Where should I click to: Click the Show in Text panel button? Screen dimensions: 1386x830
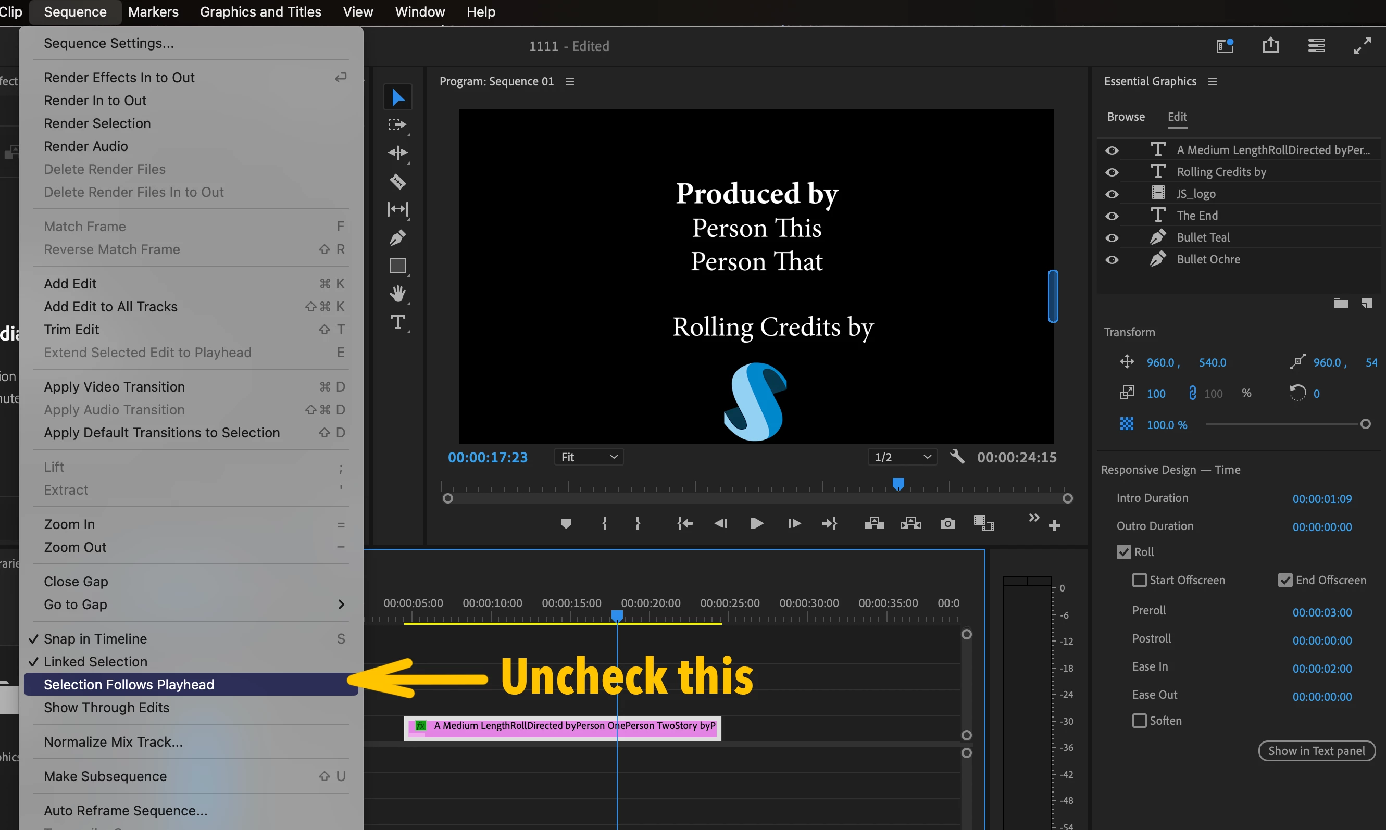pos(1316,750)
